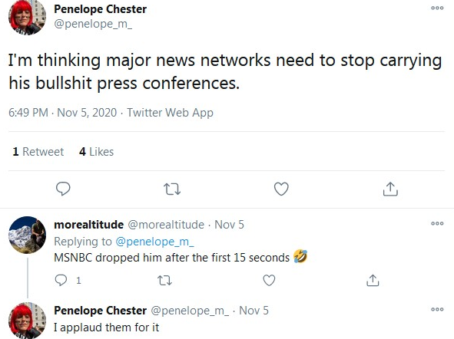Viewport: 454px width, 339px height.
Task: View the '4 Likes' list
Action: 97,152
